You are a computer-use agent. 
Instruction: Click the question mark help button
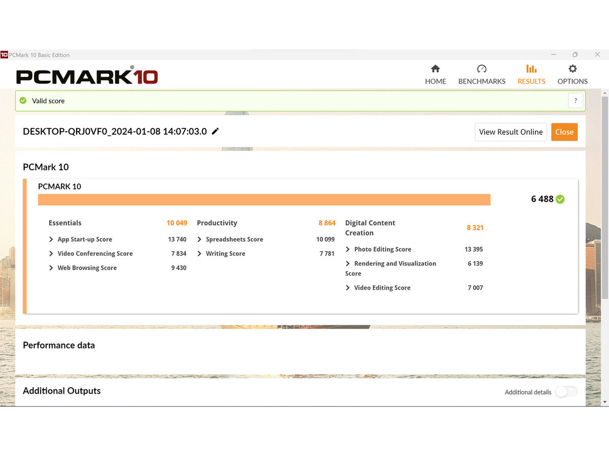click(576, 101)
